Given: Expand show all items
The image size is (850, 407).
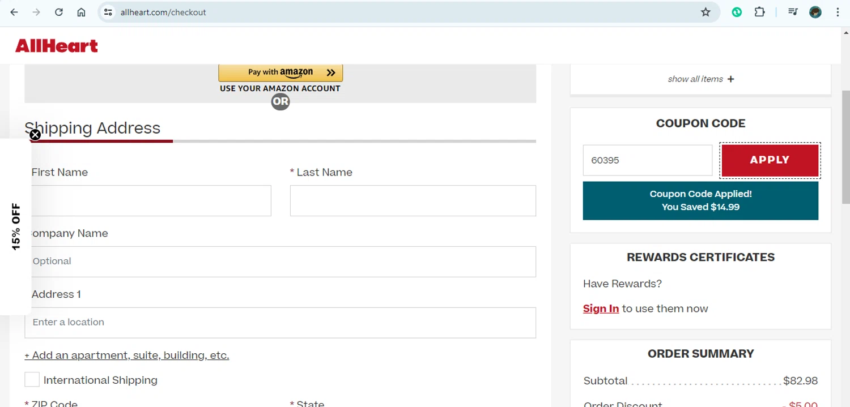Looking at the screenshot, I should pos(701,79).
